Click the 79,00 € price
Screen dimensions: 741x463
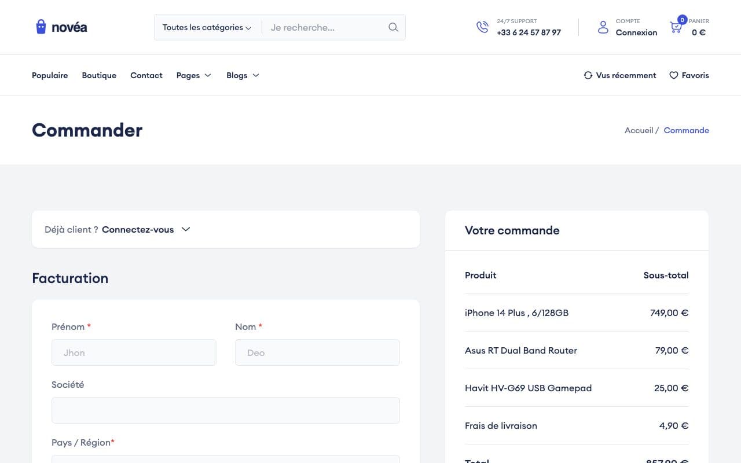(672, 350)
